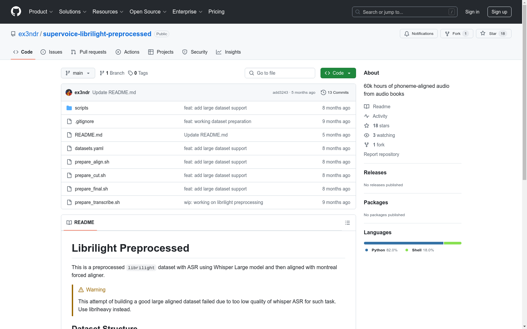Screen dimensions: 527x329
Task: Click the warning triangle icon in README
Action: click(81, 290)
